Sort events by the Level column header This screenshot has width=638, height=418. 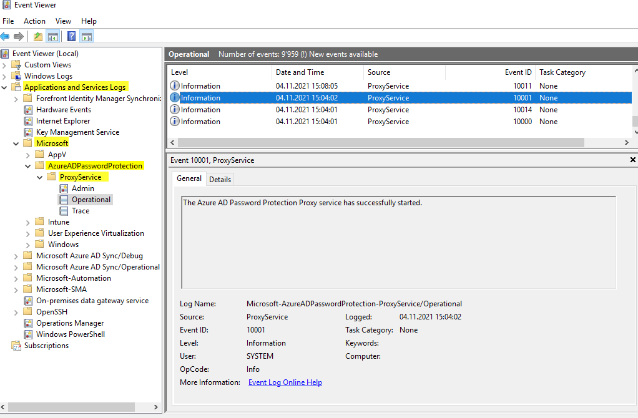[x=220, y=72]
